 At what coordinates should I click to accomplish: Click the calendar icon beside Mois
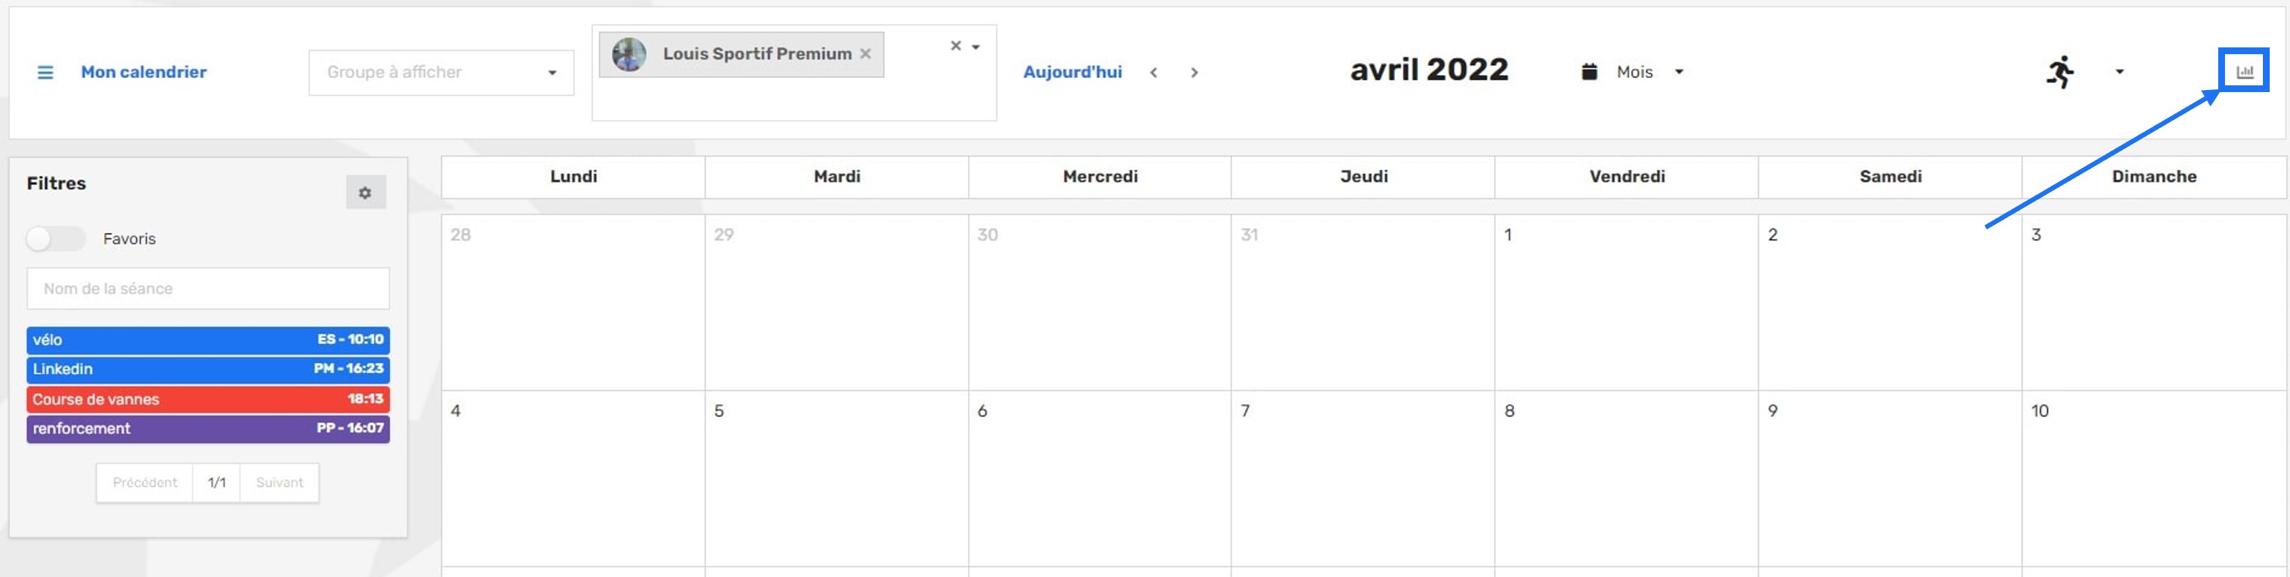(1589, 72)
